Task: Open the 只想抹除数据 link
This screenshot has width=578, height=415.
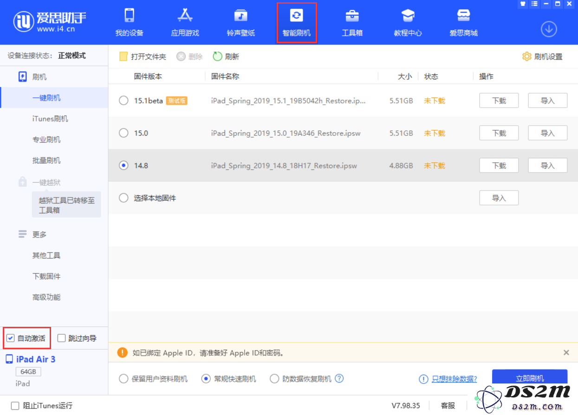Action: point(455,379)
